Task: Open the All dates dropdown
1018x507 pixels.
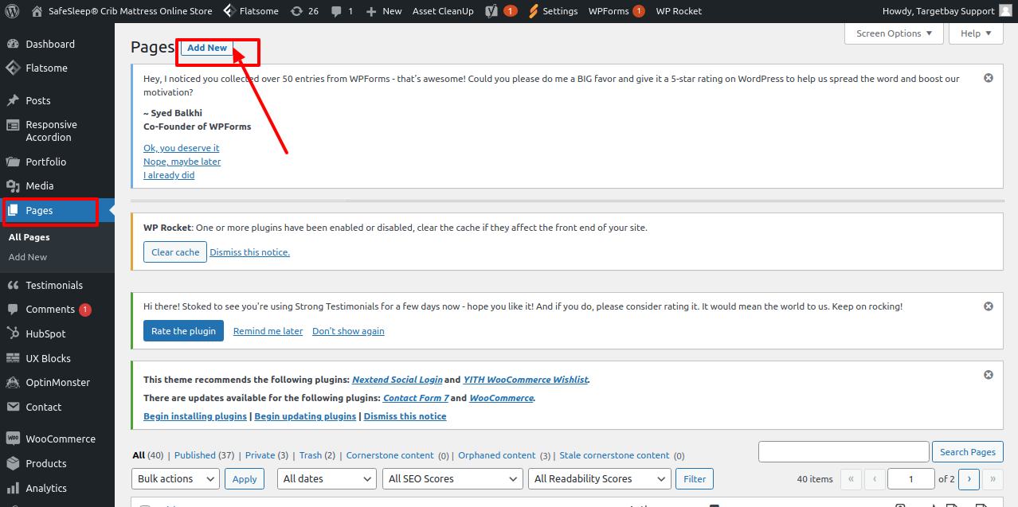Action: 327,478
